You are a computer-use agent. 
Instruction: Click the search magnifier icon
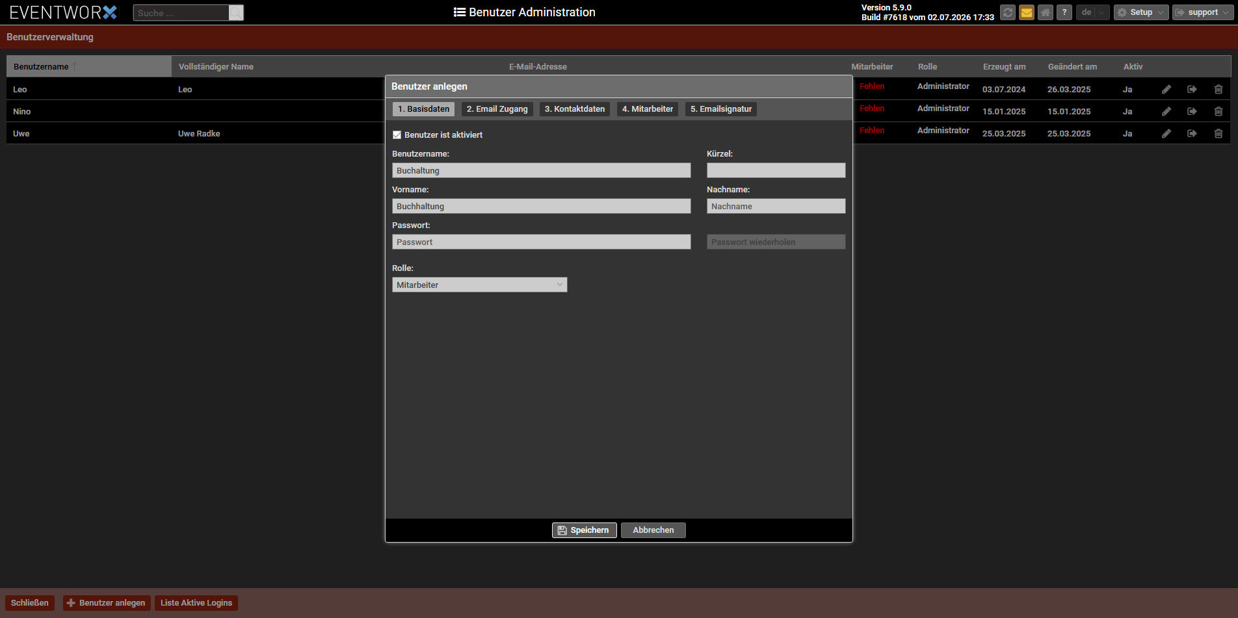pyautogui.click(x=236, y=12)
